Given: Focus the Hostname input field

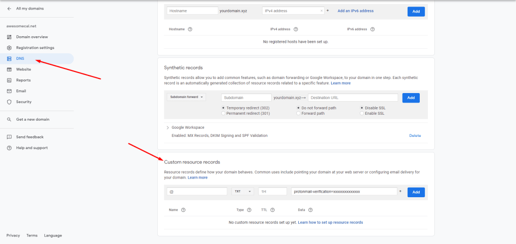Looking at the screenshot, I should point(192,11).
